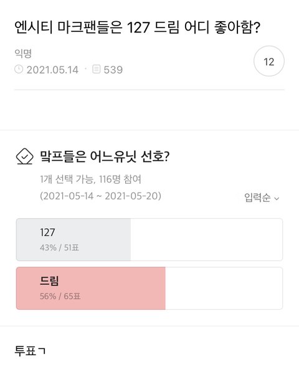Click the 투표ㄱ text in post body
Image resolution: width=299 pixels, height=382 pixels.
pos(30,351)
